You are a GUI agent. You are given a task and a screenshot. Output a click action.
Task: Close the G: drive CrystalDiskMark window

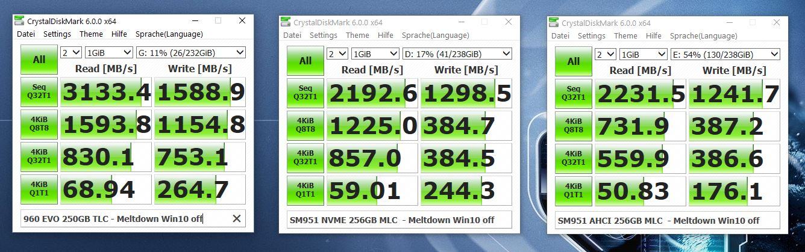(242, 20)
